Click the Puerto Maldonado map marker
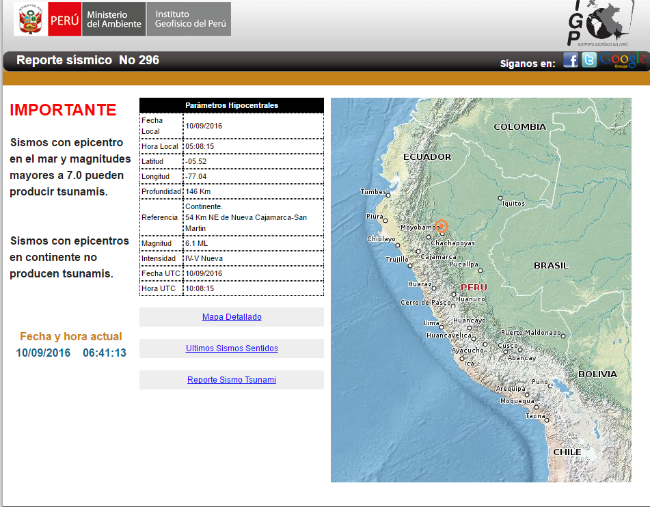The height and width of the screenshot is (507, 650). pyautogui.click(x=564, y=335)
